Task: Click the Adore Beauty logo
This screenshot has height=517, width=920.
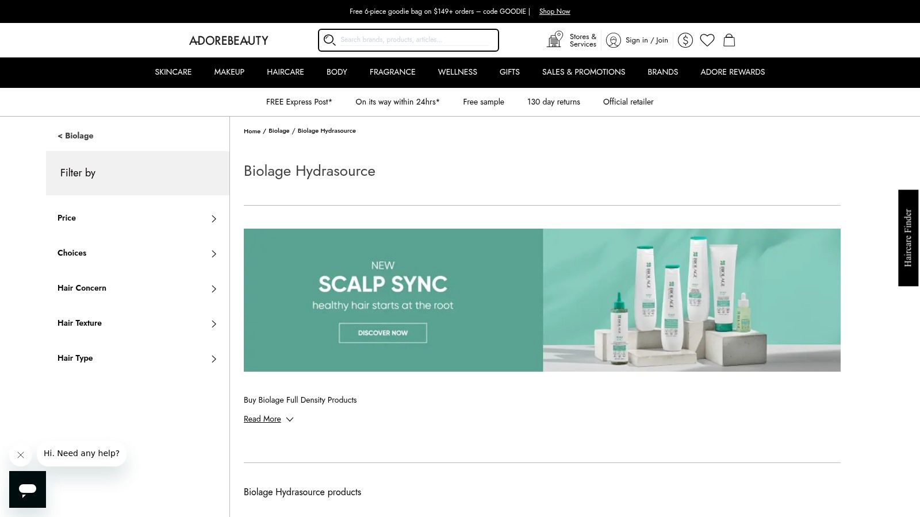Action: (229, 40)
